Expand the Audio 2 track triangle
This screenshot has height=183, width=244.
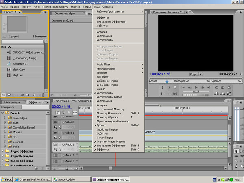[x=63, y=155]
